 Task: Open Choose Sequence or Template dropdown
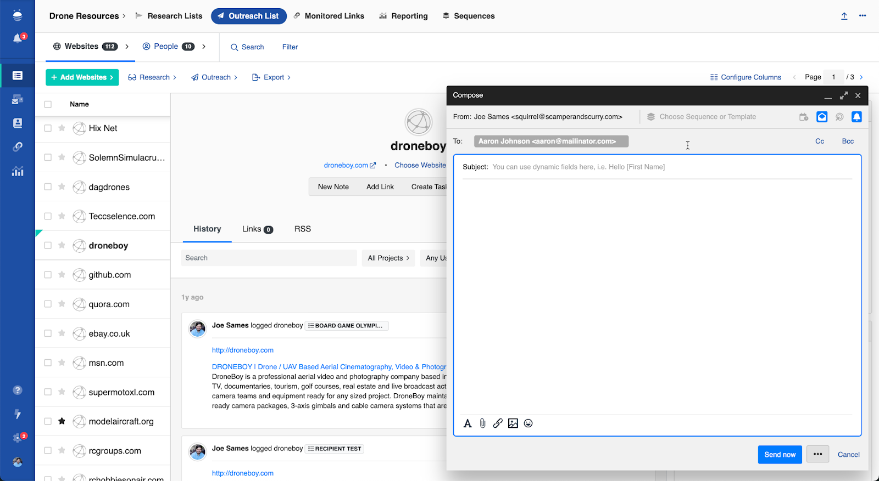(707, 117)
